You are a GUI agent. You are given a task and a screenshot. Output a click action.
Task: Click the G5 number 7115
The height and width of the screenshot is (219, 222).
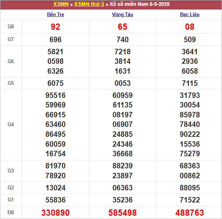click(190, 83)
